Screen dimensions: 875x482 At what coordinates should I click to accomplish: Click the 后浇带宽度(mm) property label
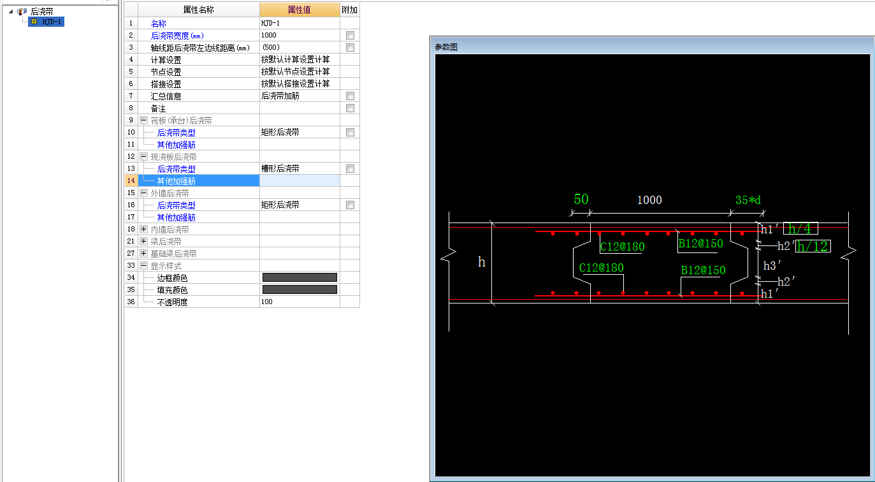pos(177,36)
